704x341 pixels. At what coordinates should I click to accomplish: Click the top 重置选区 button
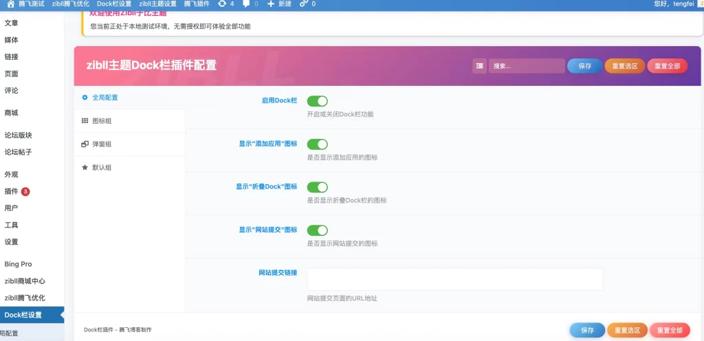(624, 66)
